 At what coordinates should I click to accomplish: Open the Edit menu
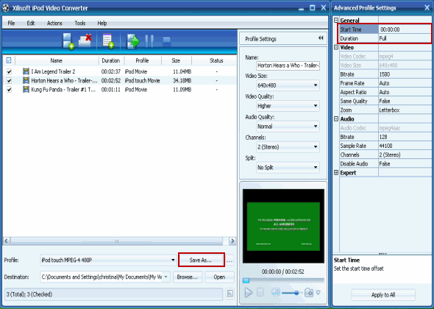[31, 23]
